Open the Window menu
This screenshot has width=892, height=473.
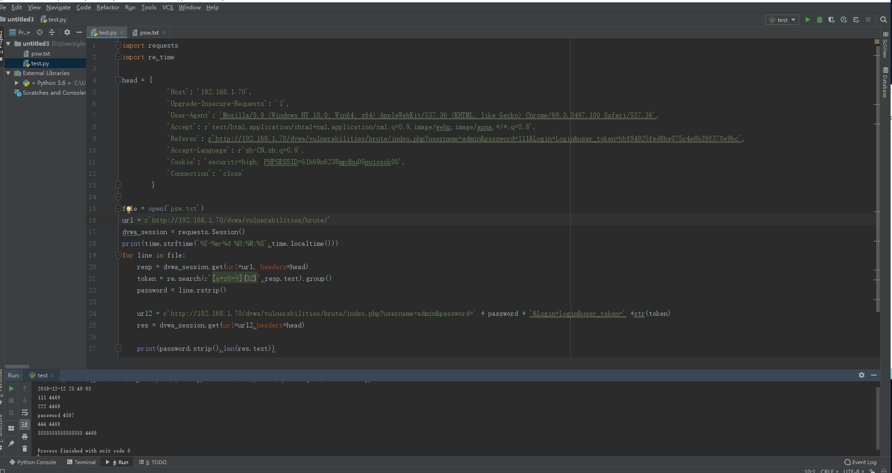[x=190, y=7]
